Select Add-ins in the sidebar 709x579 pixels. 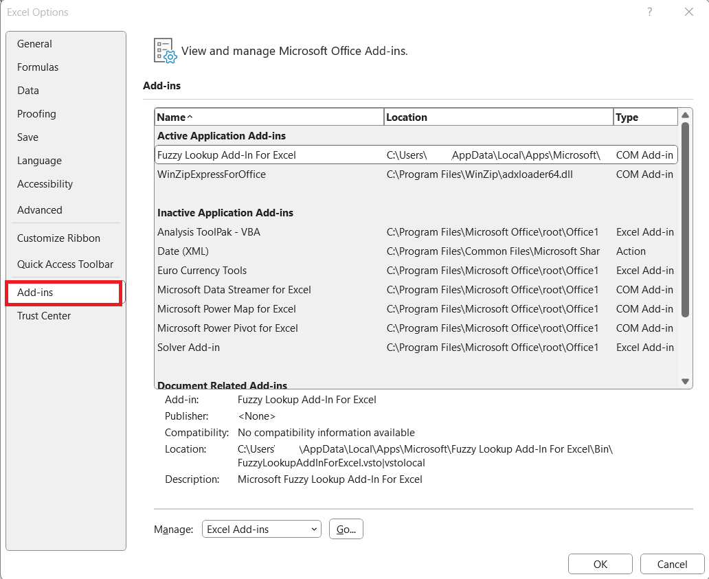click(64, 293)
